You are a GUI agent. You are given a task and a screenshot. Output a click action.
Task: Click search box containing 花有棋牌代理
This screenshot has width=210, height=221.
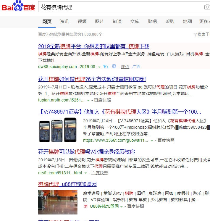pyautogui.click(x=124, y=7)
